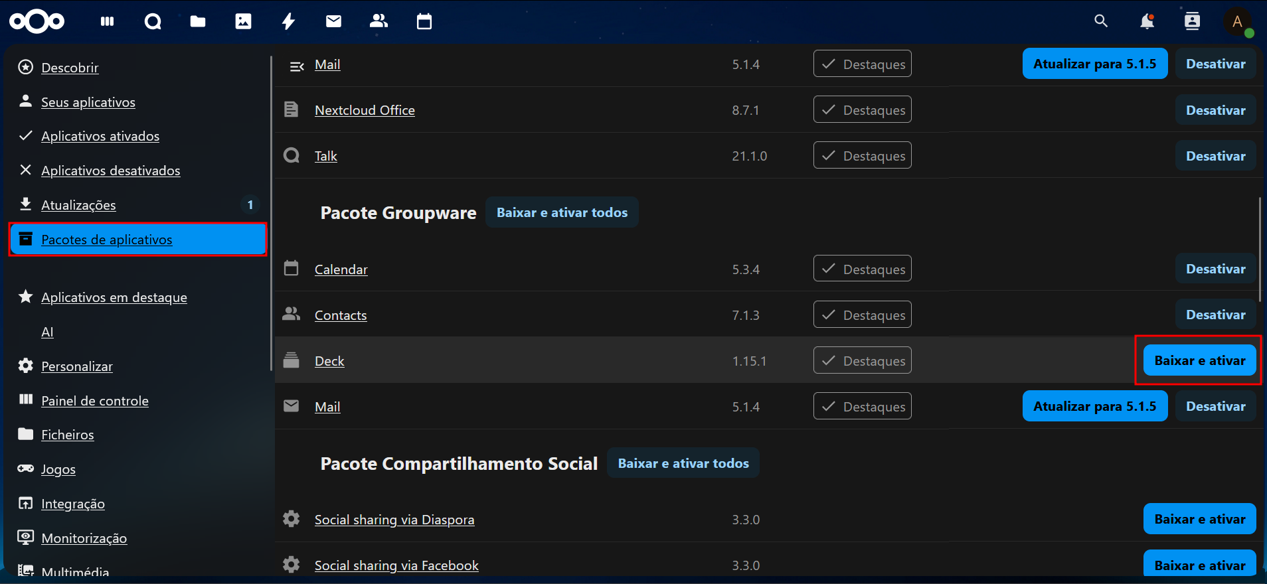Click the Facebook sharing gear icon
1267x584 pixels.
291,564
